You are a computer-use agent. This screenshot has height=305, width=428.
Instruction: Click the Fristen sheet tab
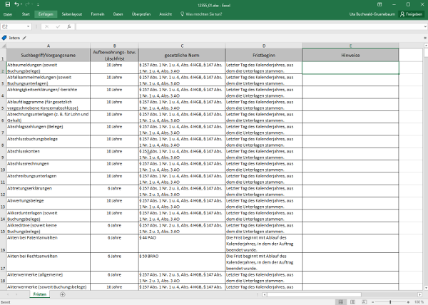40,294
